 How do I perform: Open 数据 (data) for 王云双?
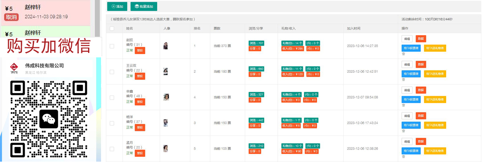[421, 64]
